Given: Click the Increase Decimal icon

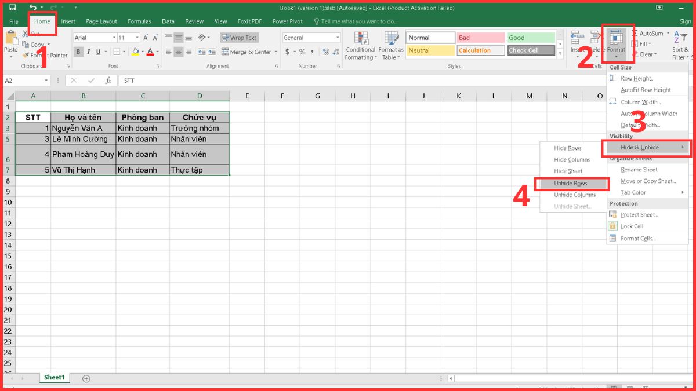Looking at the screenshot, I should coord(325,52).
